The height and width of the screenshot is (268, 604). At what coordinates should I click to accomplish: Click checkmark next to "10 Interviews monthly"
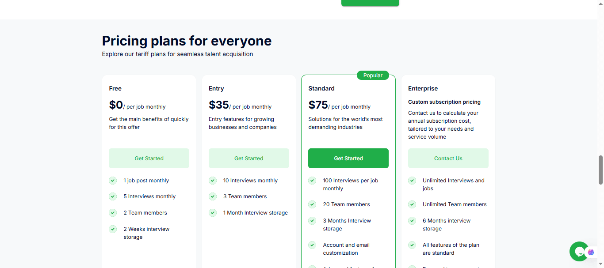click(x=213, y=181)
